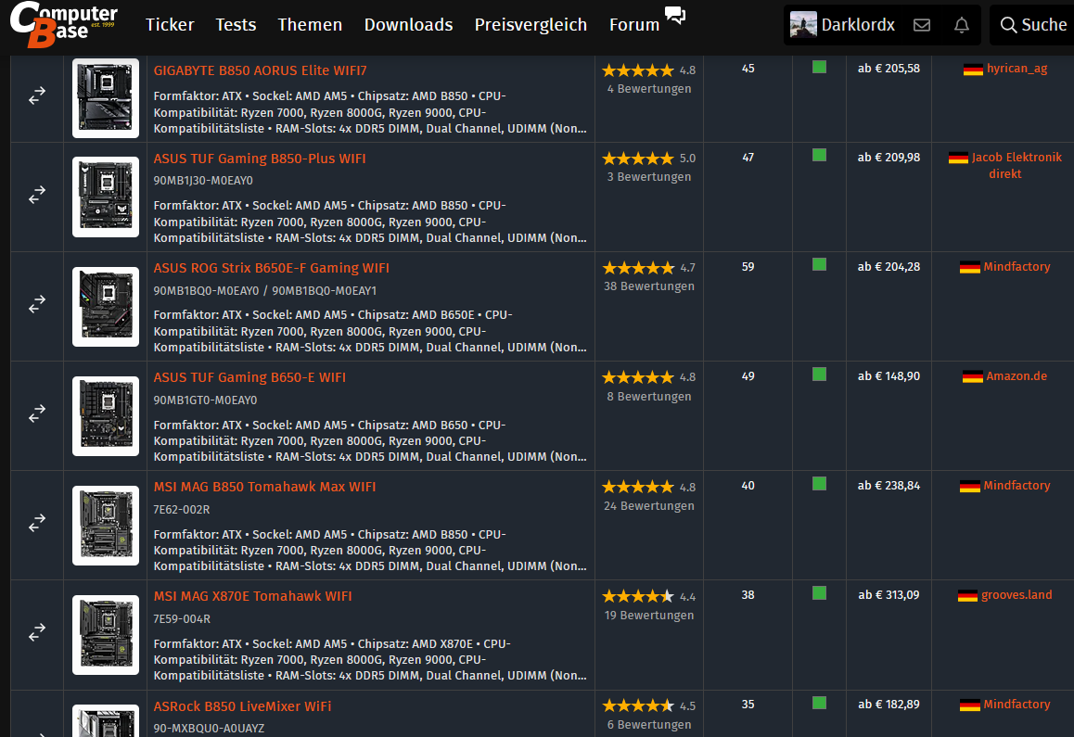
Task: Click availability green square for GIGABYTE B850 AORUS
Action: [x=819, y=67]
